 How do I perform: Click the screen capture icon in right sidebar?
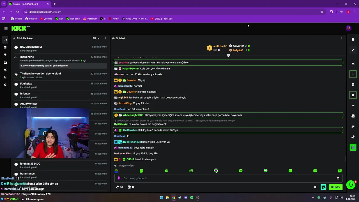point(353,64)
